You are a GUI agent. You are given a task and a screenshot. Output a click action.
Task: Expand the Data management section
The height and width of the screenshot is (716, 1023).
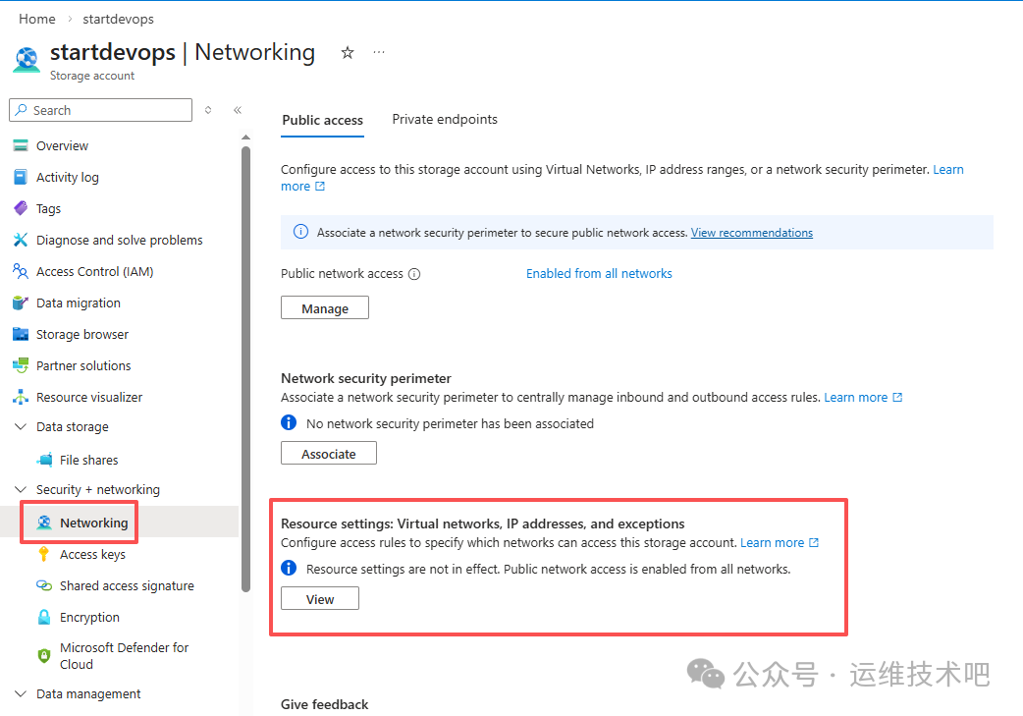click(21, 694)
